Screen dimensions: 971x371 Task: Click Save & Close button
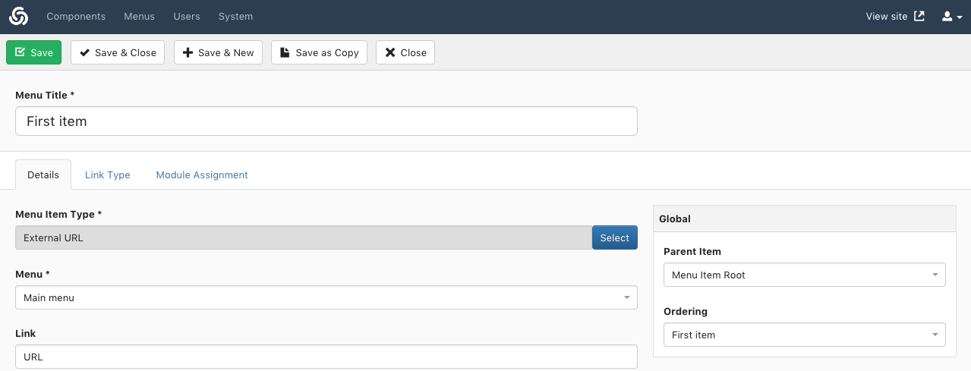pyautogui.click(x=118, y=52)
